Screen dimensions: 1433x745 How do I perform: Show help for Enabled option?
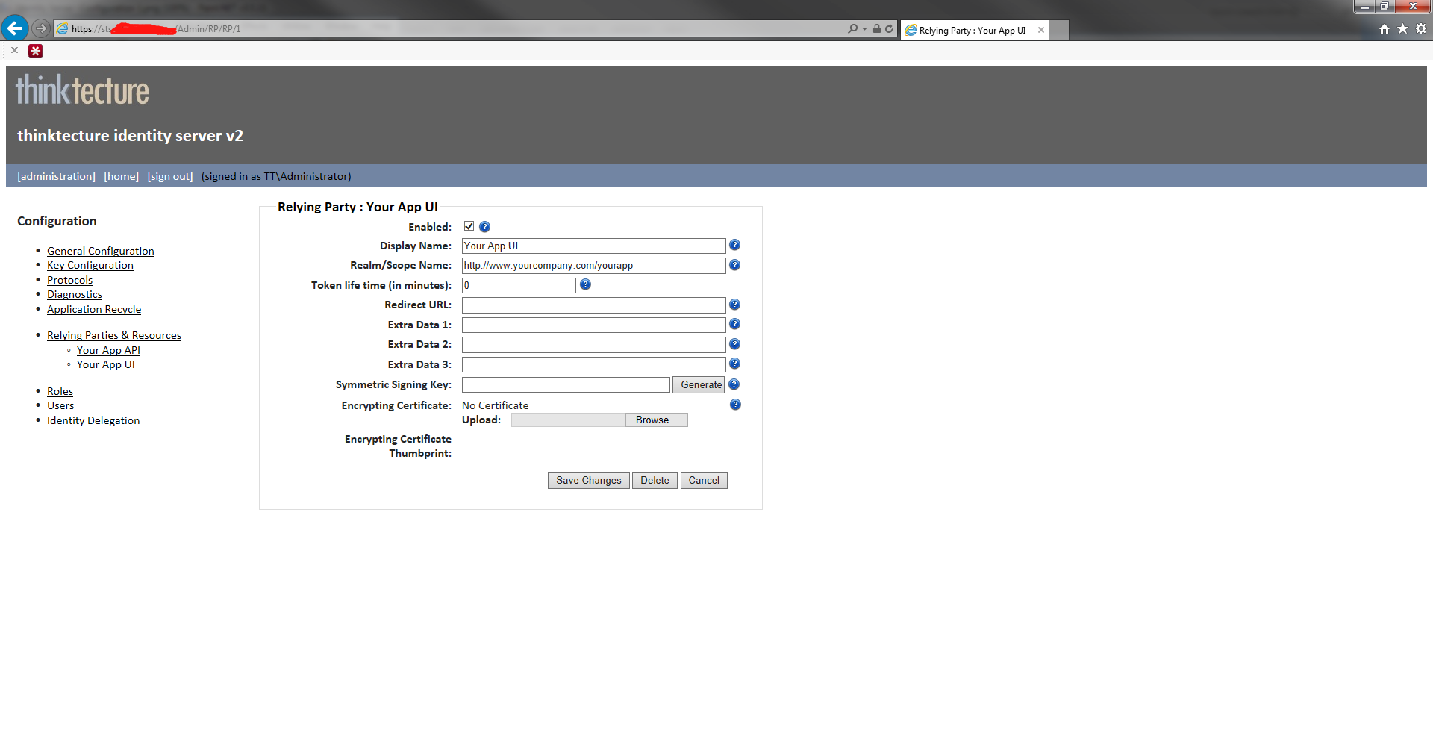pos(484,226)
